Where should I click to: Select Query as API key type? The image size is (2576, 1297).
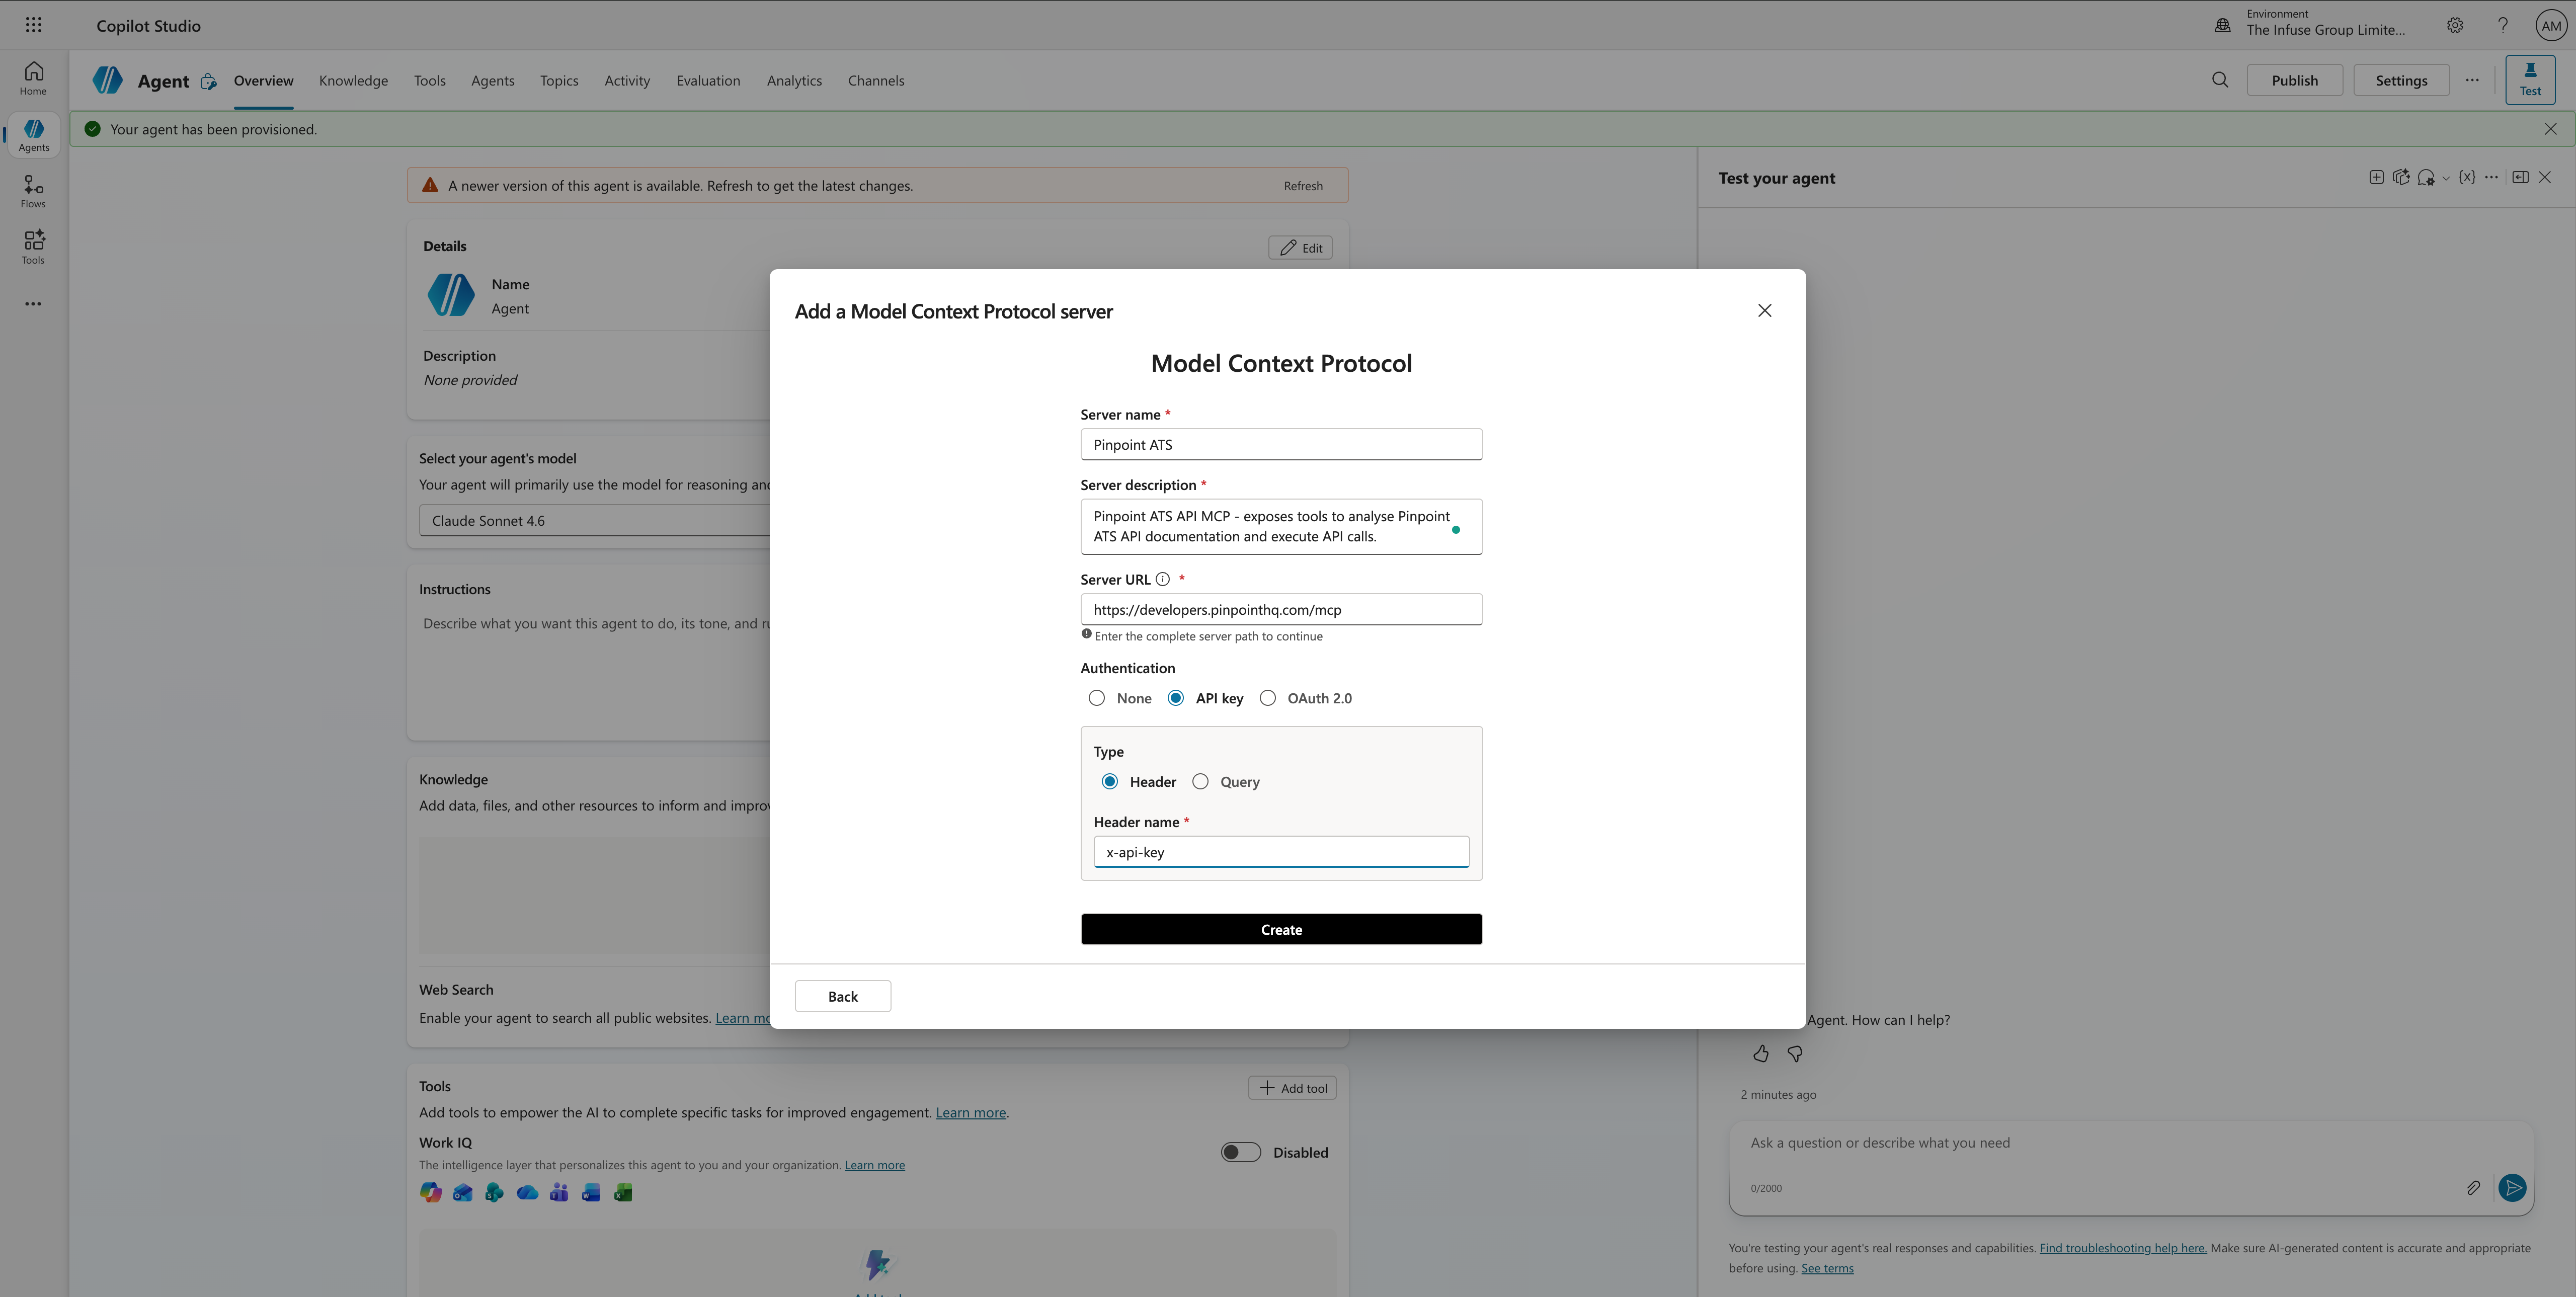(x=1200, y=781)
